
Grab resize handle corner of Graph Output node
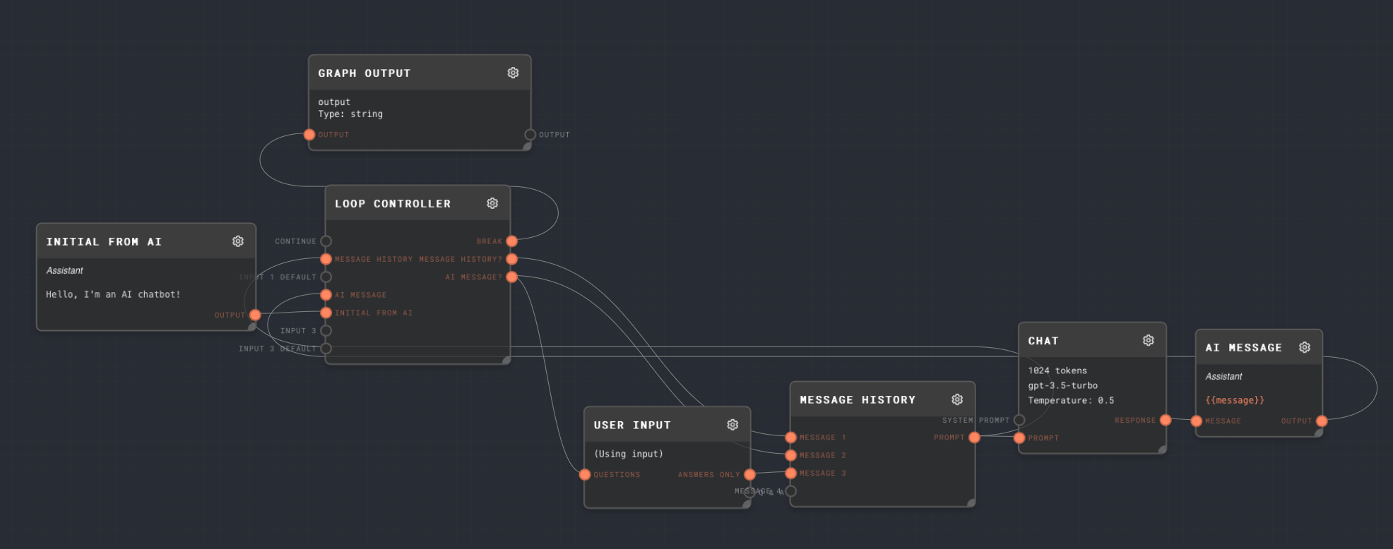527,146
